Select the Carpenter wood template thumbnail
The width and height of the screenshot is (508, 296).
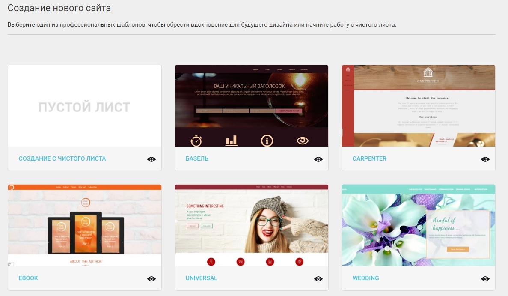pos(418,106)
